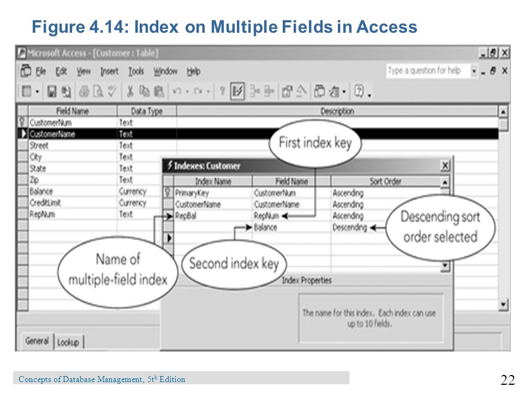This screenshot has height=393, width=524.
Task: Click the Print Preview toolbar icon
Action: coord(98,91)
